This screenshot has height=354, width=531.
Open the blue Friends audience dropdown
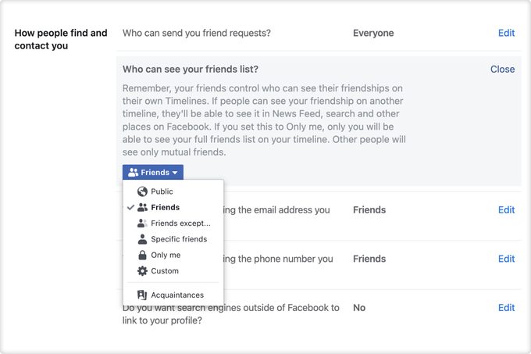click(152, 173)
